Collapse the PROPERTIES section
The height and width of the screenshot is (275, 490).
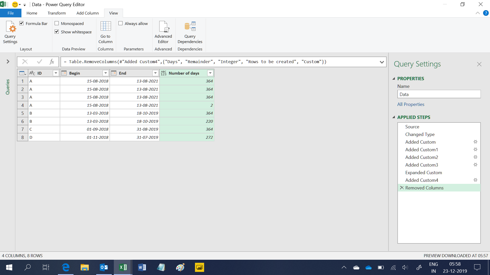[x=394, y=79]
